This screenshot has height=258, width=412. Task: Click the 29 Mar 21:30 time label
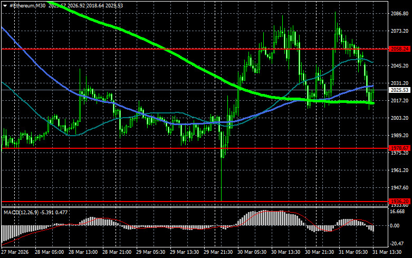pyautogui.click(x=218, y=252)
